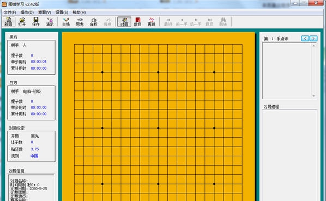This screenshot has width=326, height=201.
Task: Start the 演示 demo mode
Action: 50,22
